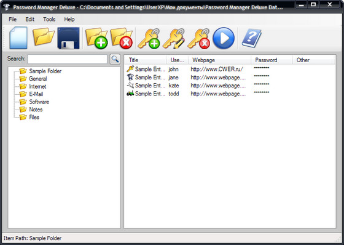Image resolution: width=344 pixels, height=245 pixels.
Task: Click the key icon of john entry
Action: tap(130, 69)
